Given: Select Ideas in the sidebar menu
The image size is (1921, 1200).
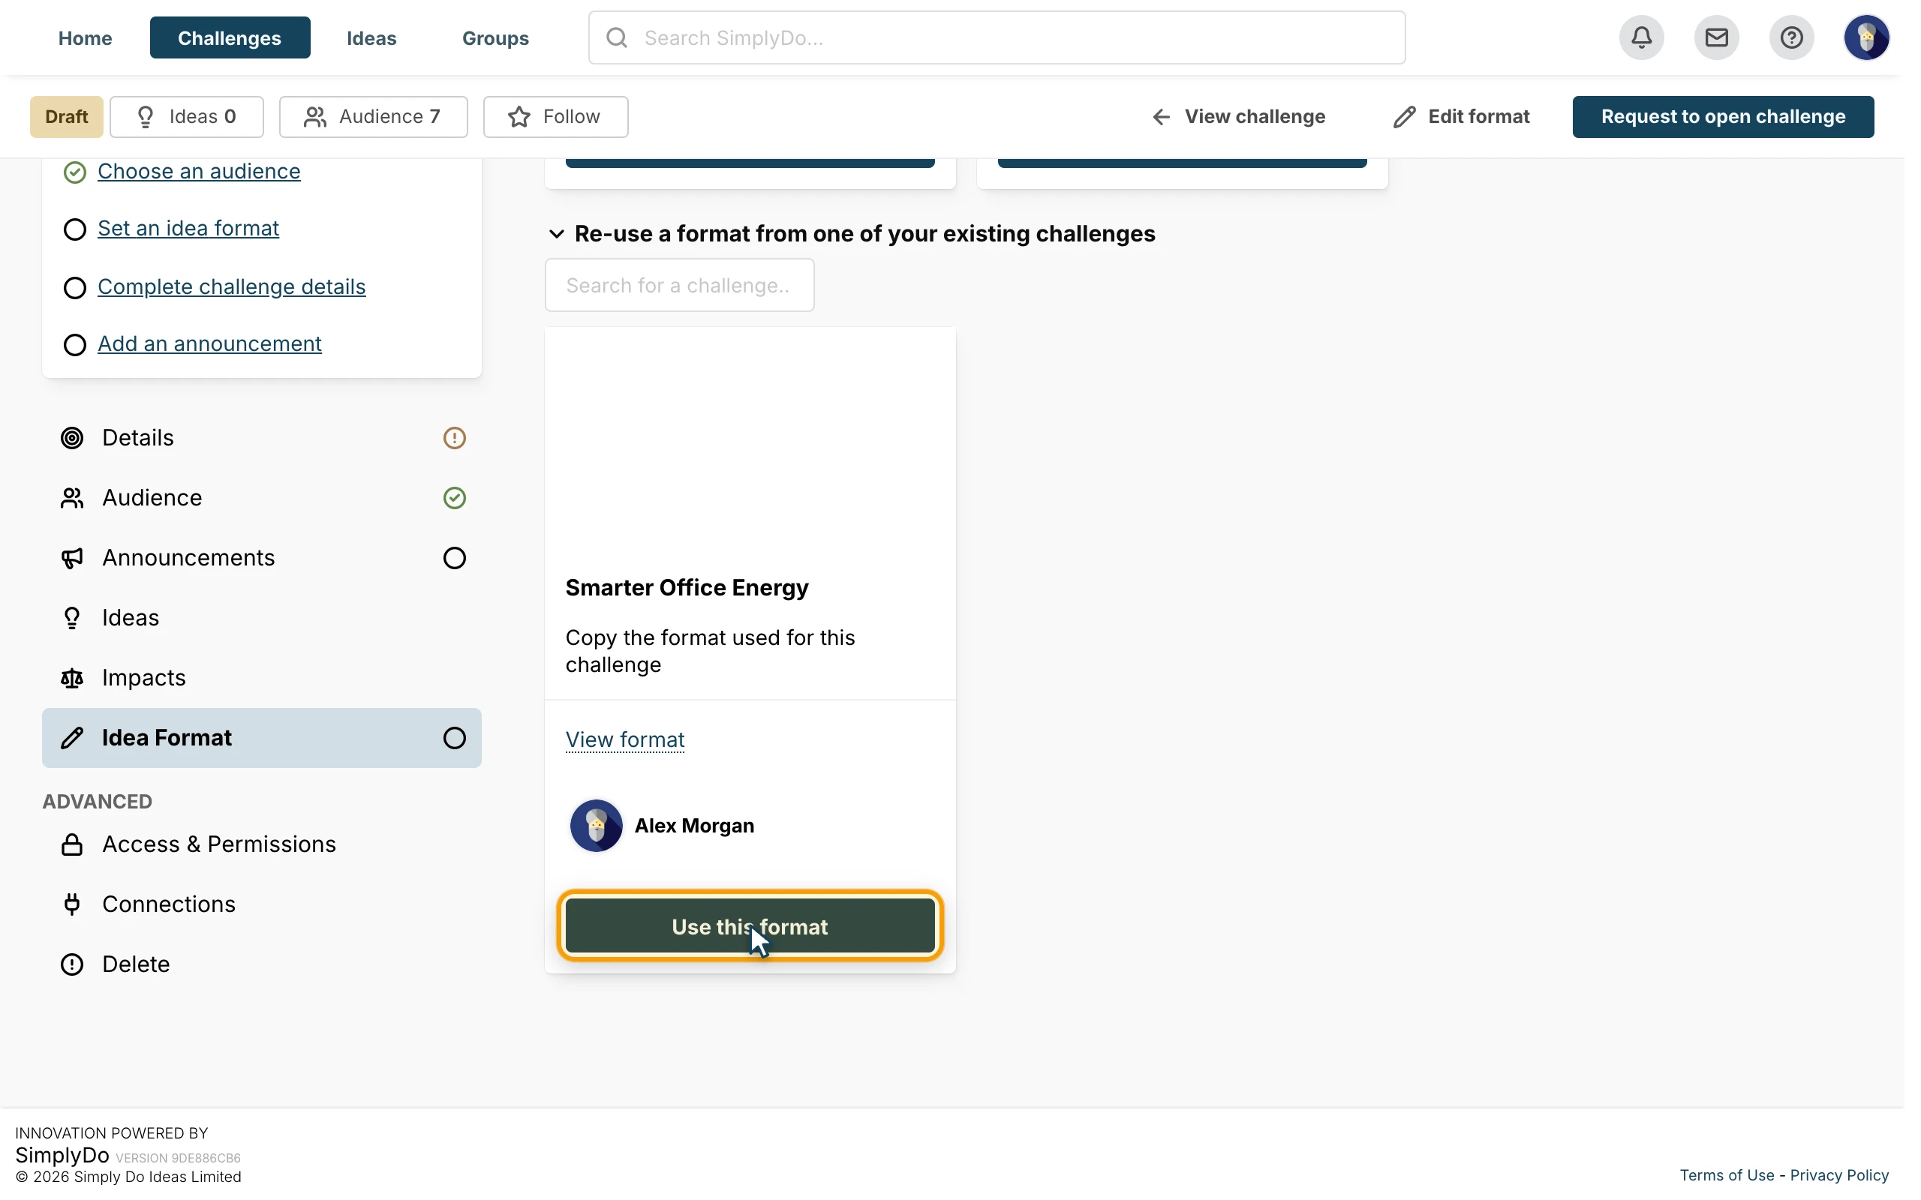Looking at the screenshot, I should [x=262, y=617].
